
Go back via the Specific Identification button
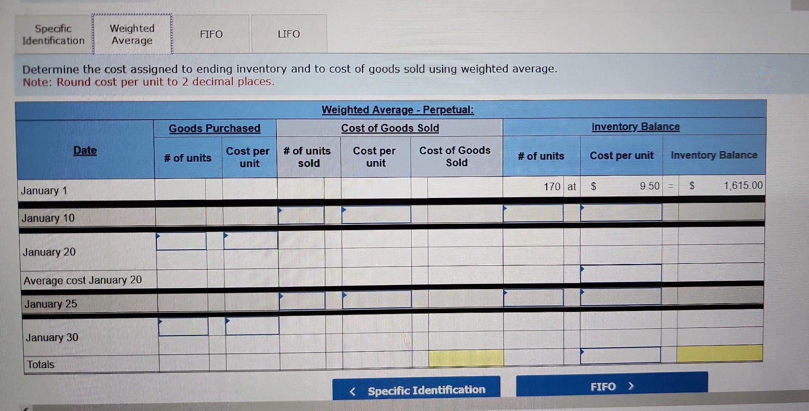[416, 389]
